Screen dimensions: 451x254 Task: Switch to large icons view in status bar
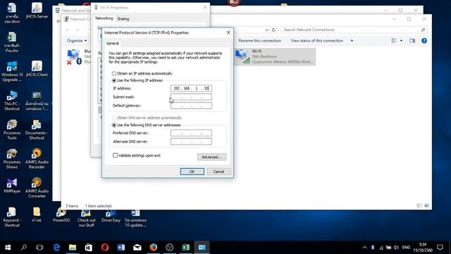[427, 205]
